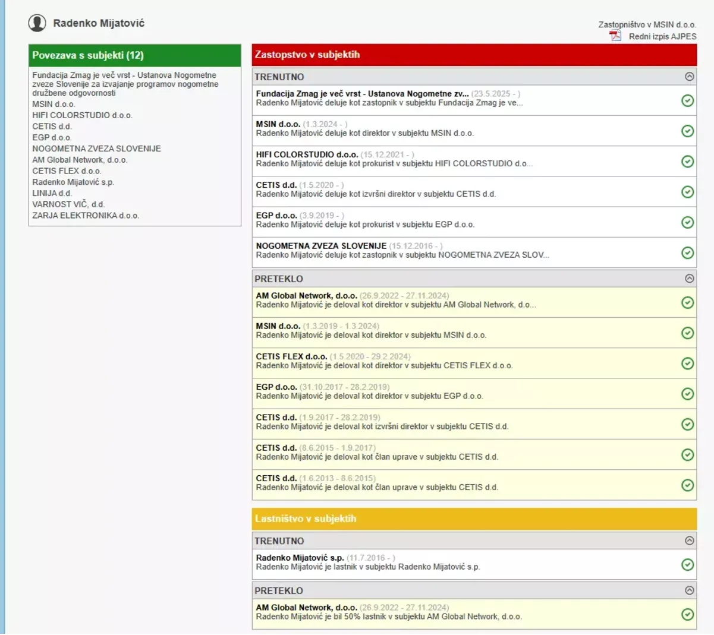Click the Lastništvo v subjektih yellow header
This screenshot has height=635, width=714.
coord(474,519)
